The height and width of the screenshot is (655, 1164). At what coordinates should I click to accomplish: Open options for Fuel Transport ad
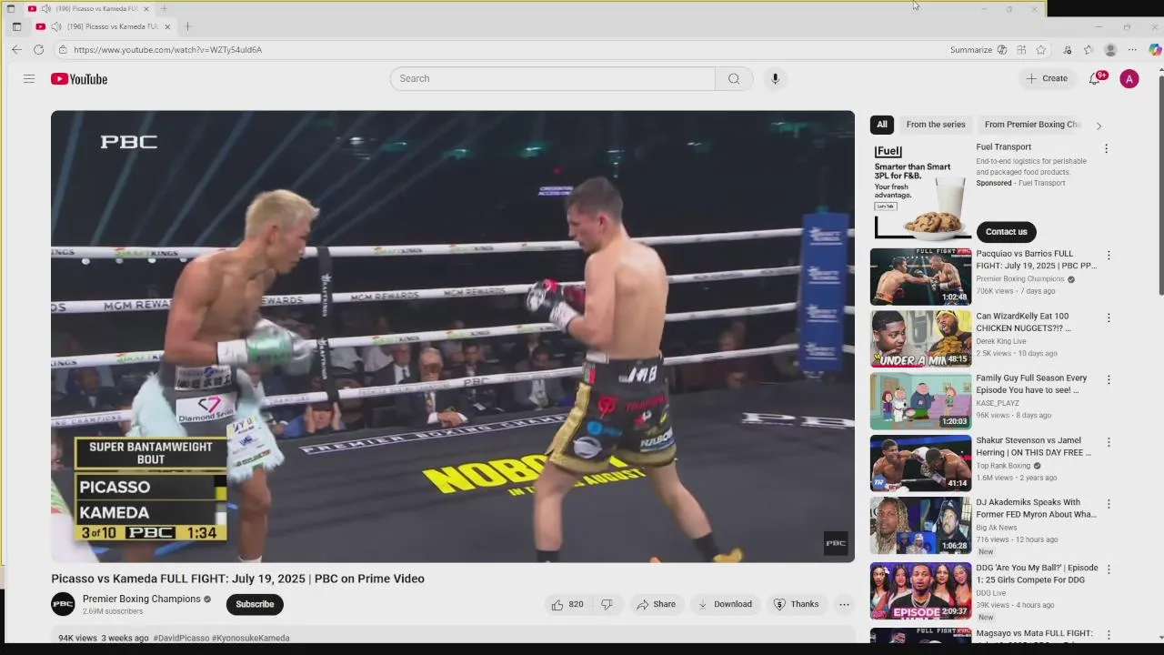[1106, 148]
